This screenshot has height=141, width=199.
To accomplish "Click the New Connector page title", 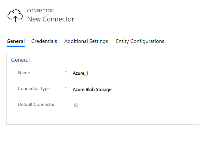I will pyautogui.click(x=50, y=19).
